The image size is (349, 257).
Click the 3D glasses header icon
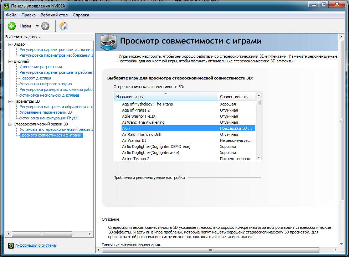click(108, 42)
